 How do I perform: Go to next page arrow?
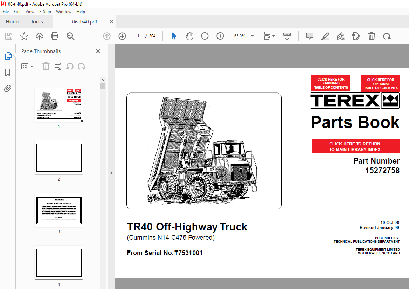(x=122, y=36)
